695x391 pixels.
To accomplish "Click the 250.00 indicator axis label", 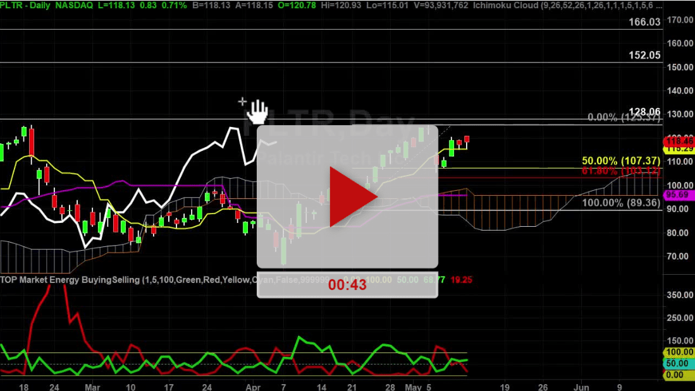I will pyautogui.click(x=680, y=318).
